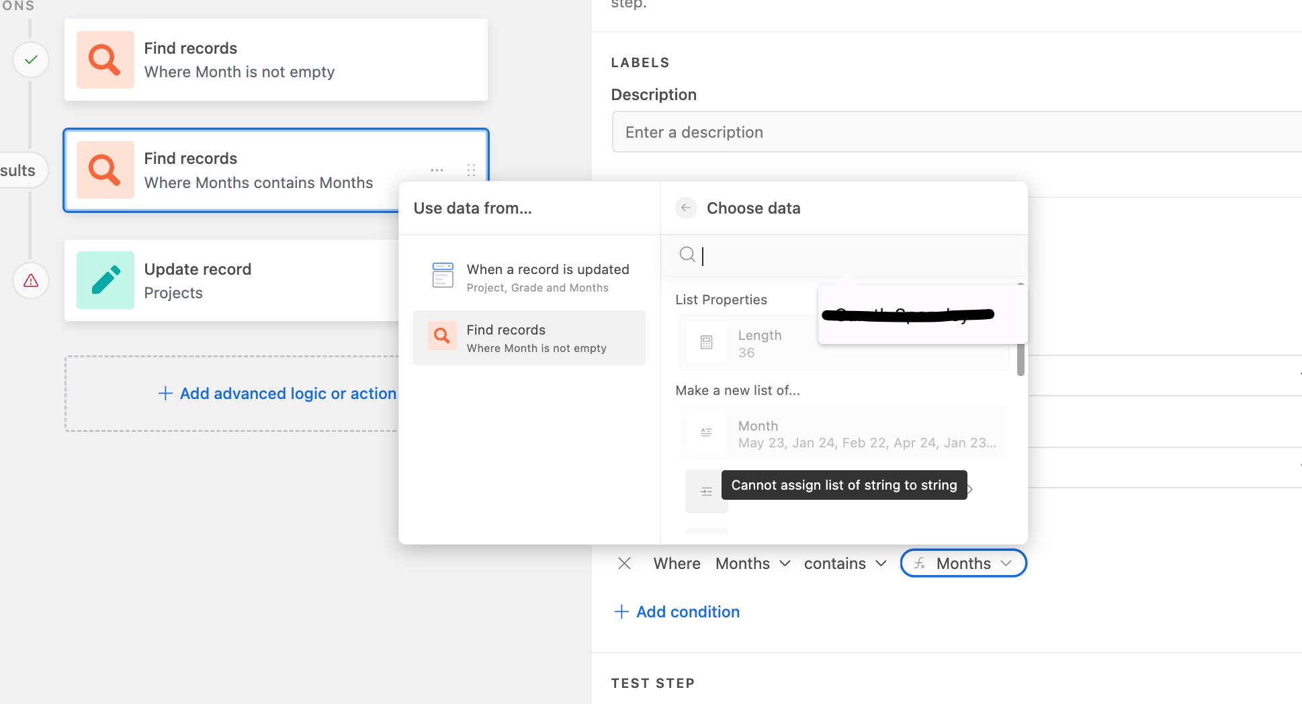Image resolution: width=1302 pixels, height=704 pixels.
Task: Click the search magnifier in Choose data
Action: click(x=687, y=255)
